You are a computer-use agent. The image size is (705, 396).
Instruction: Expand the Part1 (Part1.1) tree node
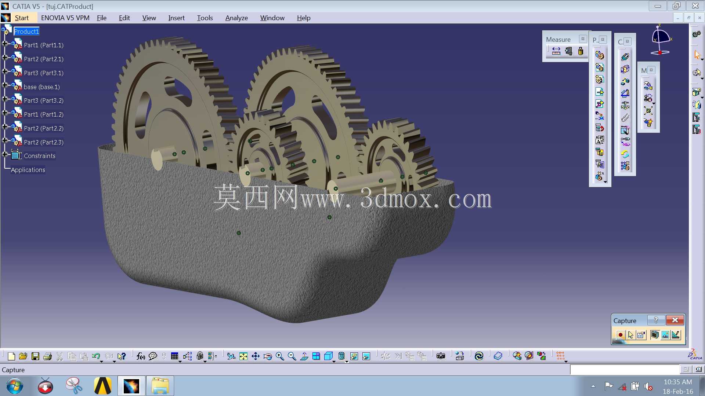tap(4, 44)
